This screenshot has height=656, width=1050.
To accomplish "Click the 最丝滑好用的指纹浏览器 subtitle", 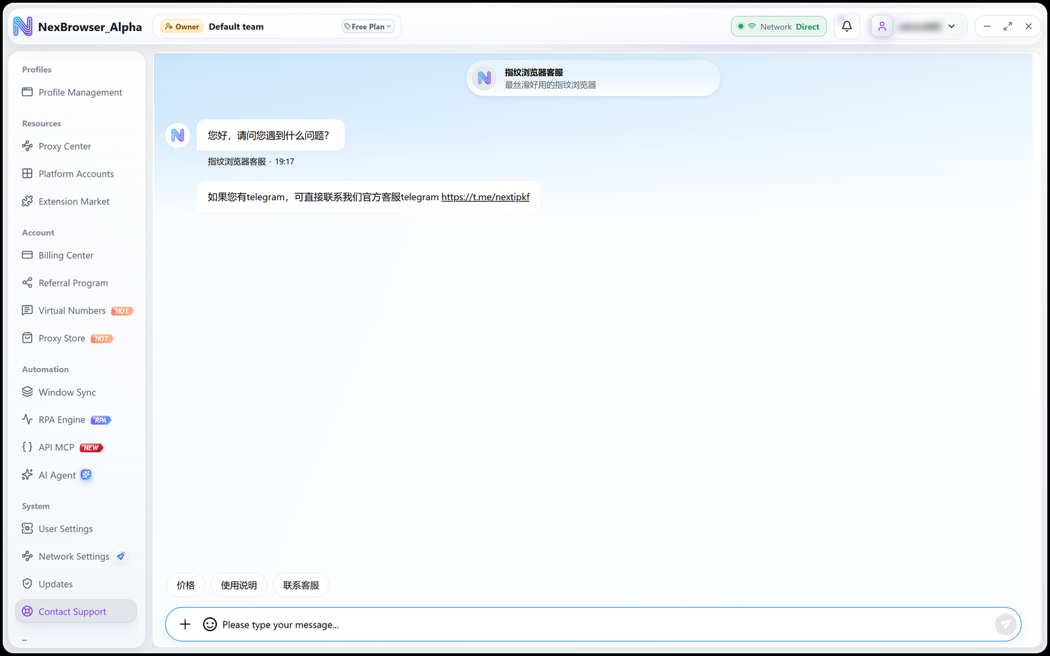I will pyautogui.click(x=551, y=85).
